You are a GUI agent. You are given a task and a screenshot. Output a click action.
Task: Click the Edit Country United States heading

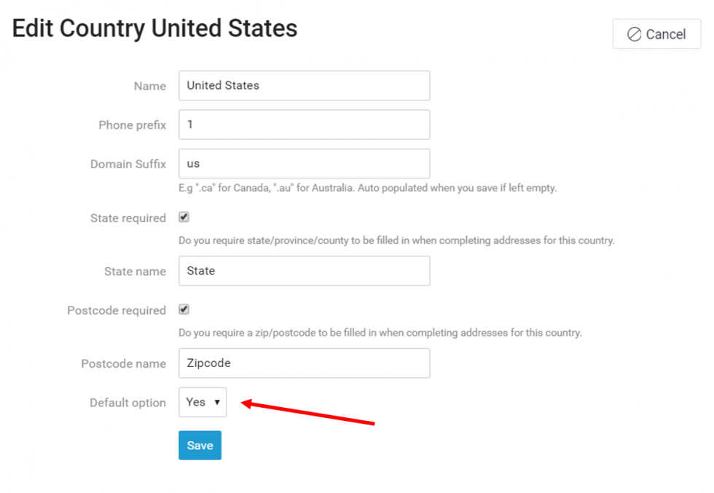(x=154, y=28)
